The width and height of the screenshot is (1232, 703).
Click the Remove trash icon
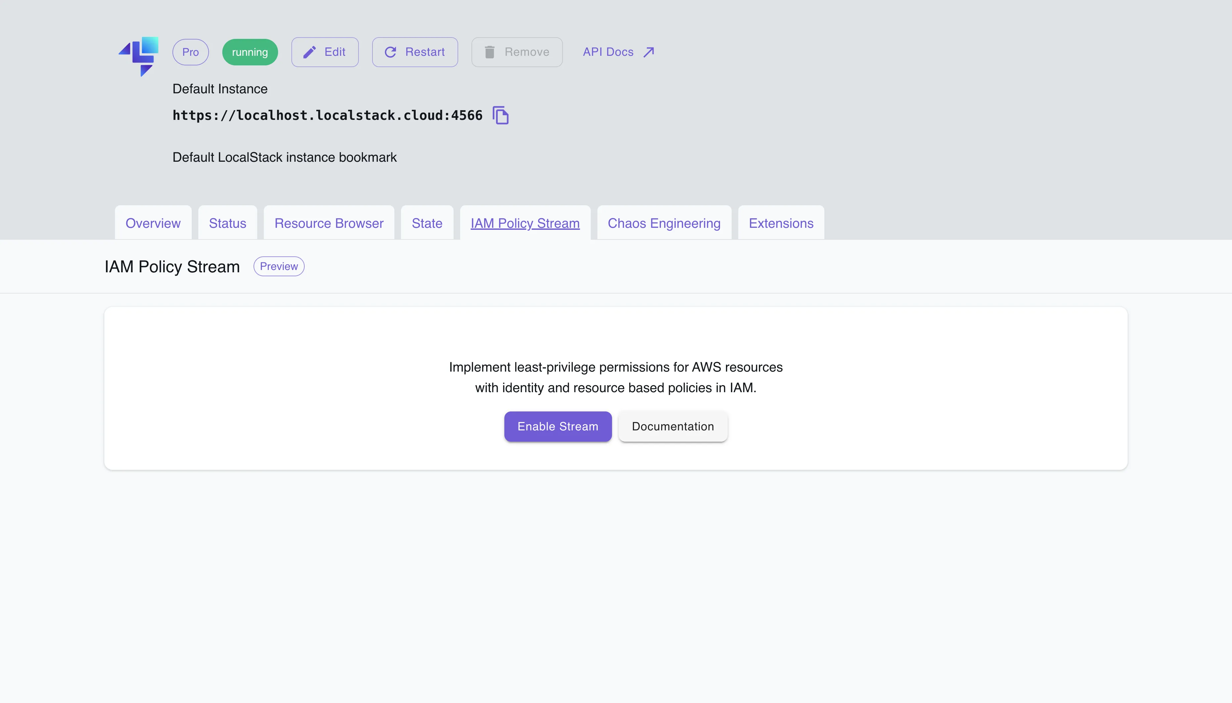coord(490,52)
